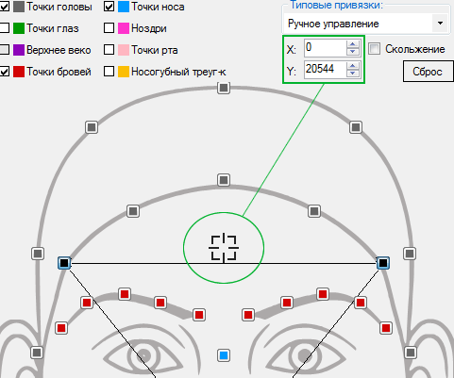The width and height of the screenshot is (454, 378).
Task: Select the black left temple anchor point
Action: (64, 263)
